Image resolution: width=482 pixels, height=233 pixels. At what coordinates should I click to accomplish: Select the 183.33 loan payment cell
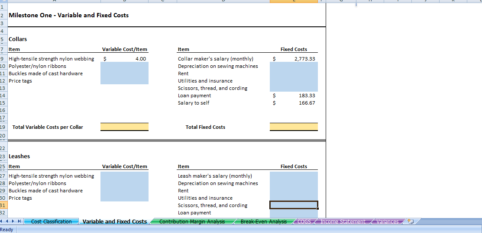[x=294, y=96]
